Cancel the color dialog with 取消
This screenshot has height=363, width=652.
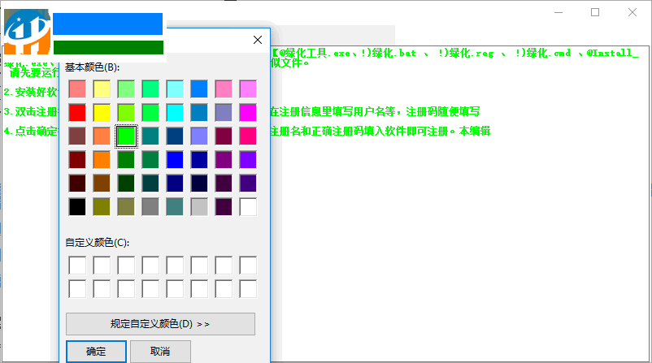160,352
